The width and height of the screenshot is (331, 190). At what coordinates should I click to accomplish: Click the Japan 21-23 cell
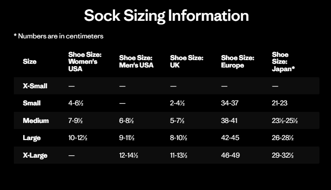pyautogui.click(x=279, y=104)
